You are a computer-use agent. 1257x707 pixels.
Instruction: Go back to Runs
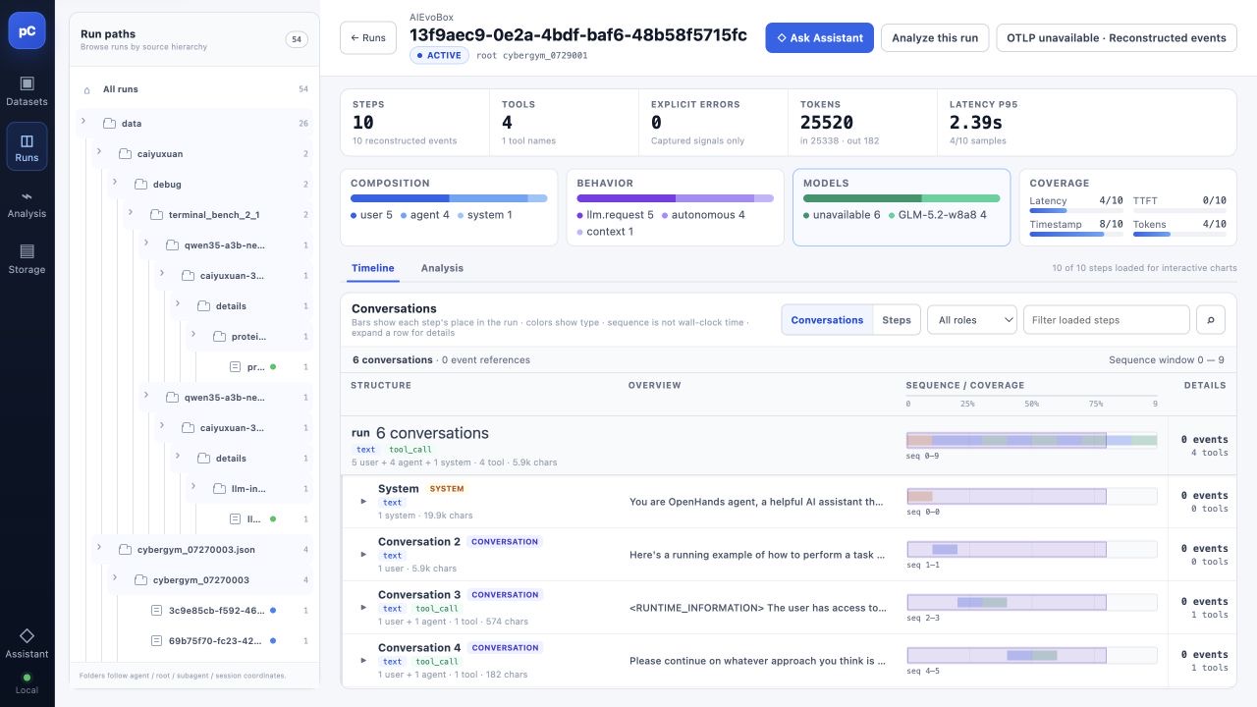click(x=368, y=38)
